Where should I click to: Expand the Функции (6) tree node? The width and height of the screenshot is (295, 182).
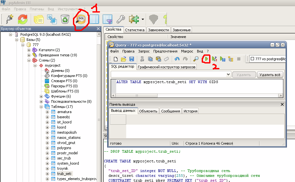[41, 96]
